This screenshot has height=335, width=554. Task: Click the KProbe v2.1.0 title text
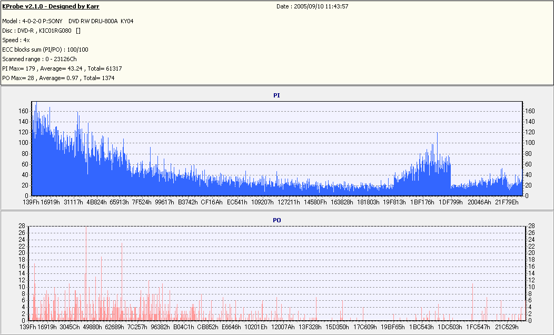pyautogui.click(x=51, y=6)
